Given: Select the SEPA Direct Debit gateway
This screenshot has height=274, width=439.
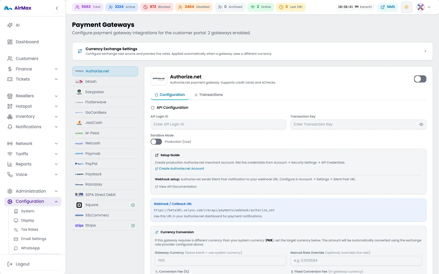Looking at the screenshot, I should [x=105, y=195].
